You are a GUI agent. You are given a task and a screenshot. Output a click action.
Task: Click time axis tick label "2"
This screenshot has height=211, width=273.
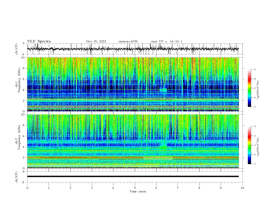(x=70, y=188)
